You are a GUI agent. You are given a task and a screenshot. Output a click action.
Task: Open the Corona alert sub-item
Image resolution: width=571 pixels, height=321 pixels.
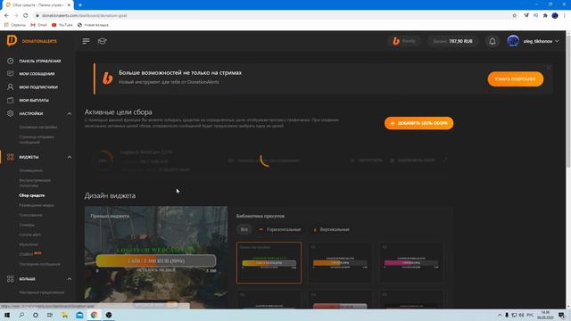[x=29, y=235]
